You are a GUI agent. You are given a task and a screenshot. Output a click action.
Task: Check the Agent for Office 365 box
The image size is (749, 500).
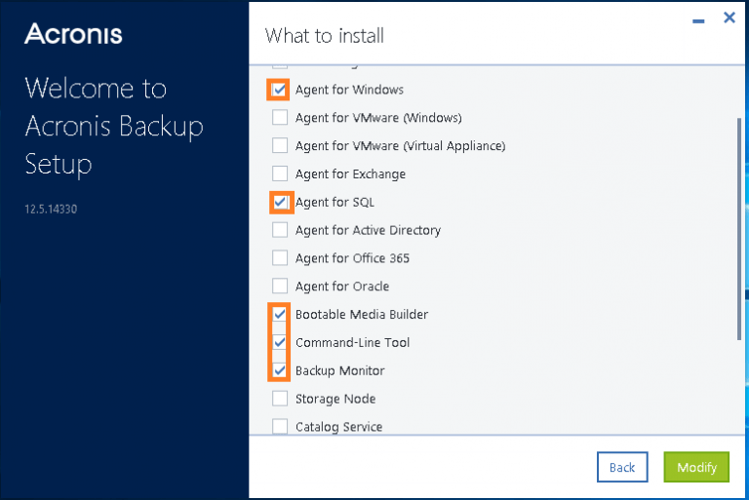280,258
